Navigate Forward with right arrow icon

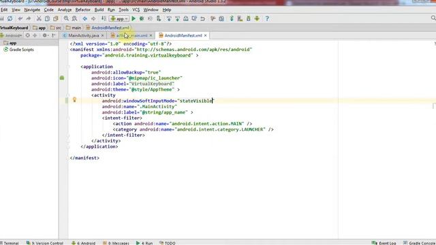(x=93, y=18)
